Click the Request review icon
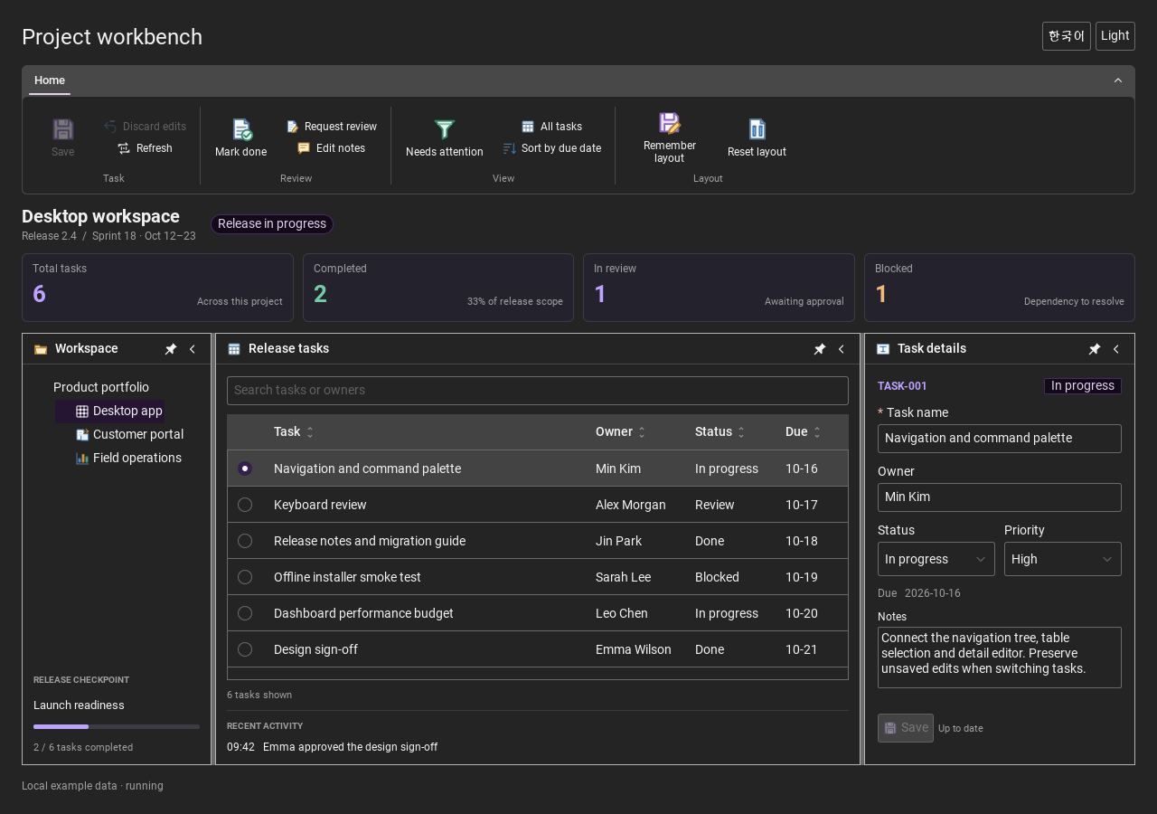The height and width of the screenshot is (814, 1157). pos(293,127)
